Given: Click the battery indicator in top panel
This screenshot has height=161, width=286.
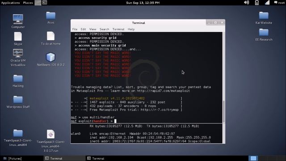Looking at the screenshot, I should [x=257, y=3].
